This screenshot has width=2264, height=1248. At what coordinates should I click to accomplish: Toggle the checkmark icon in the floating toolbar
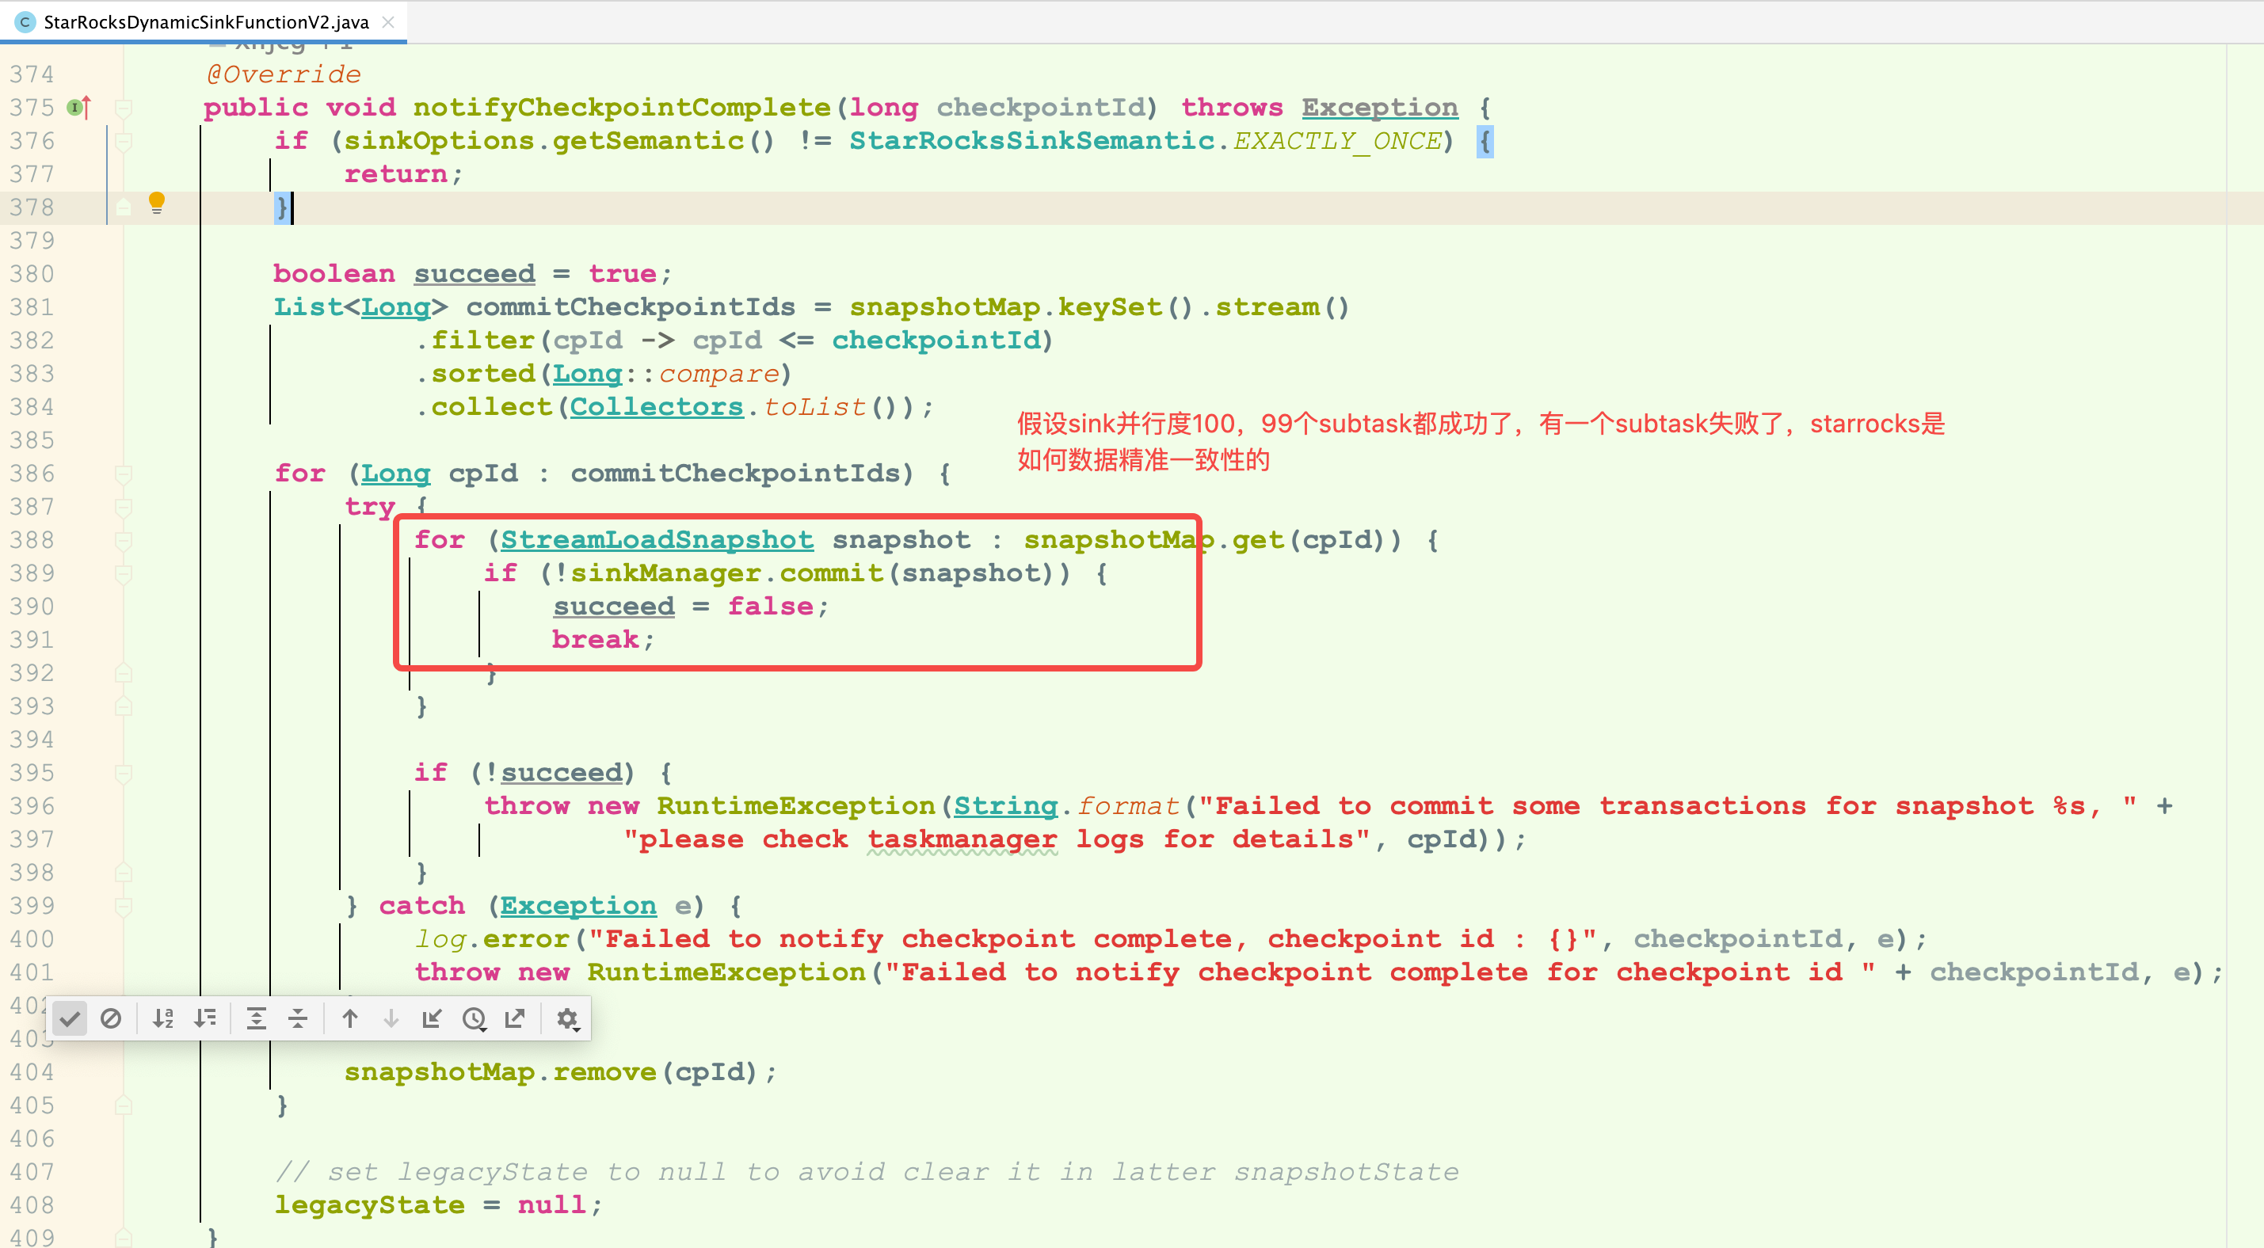click(x=71, y=1018)
